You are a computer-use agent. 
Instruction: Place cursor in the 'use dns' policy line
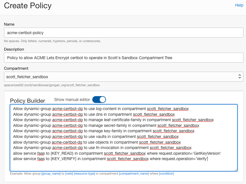94,114
